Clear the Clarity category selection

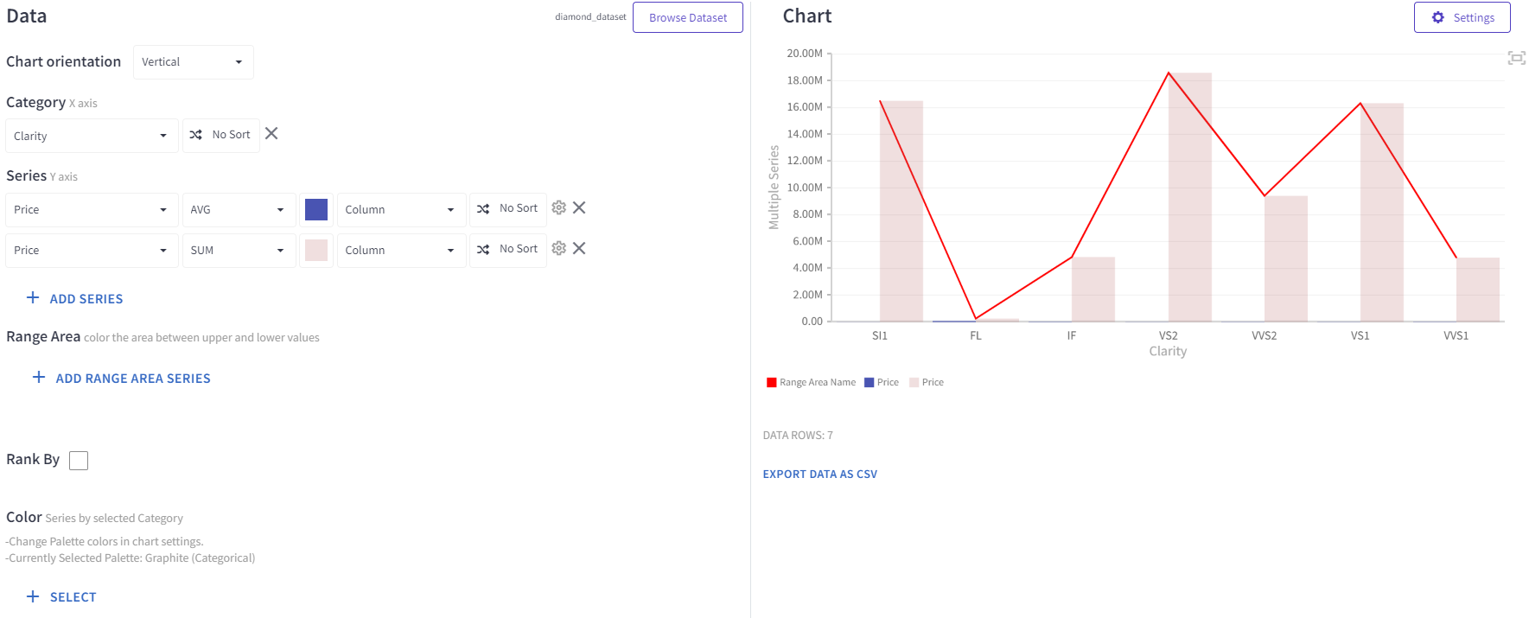271,134
